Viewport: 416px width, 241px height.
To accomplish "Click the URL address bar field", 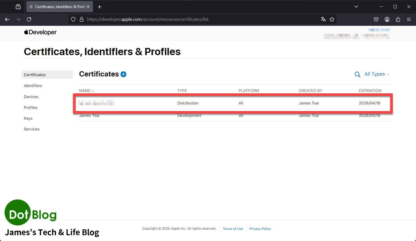I will [x=194, y=19].
